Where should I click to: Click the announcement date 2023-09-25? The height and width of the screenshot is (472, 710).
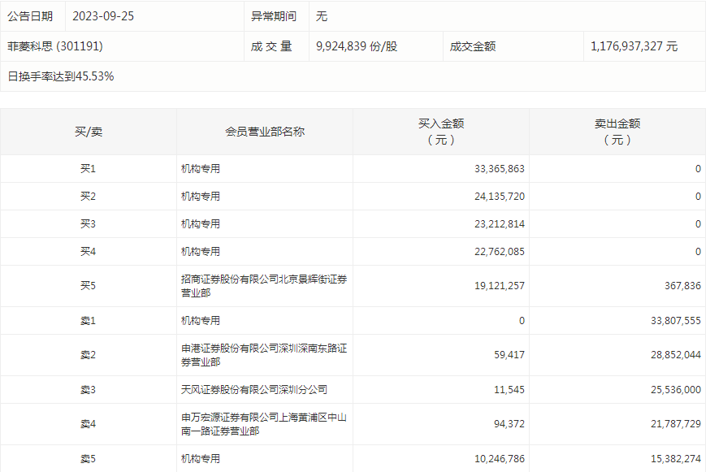pos(102,16)
